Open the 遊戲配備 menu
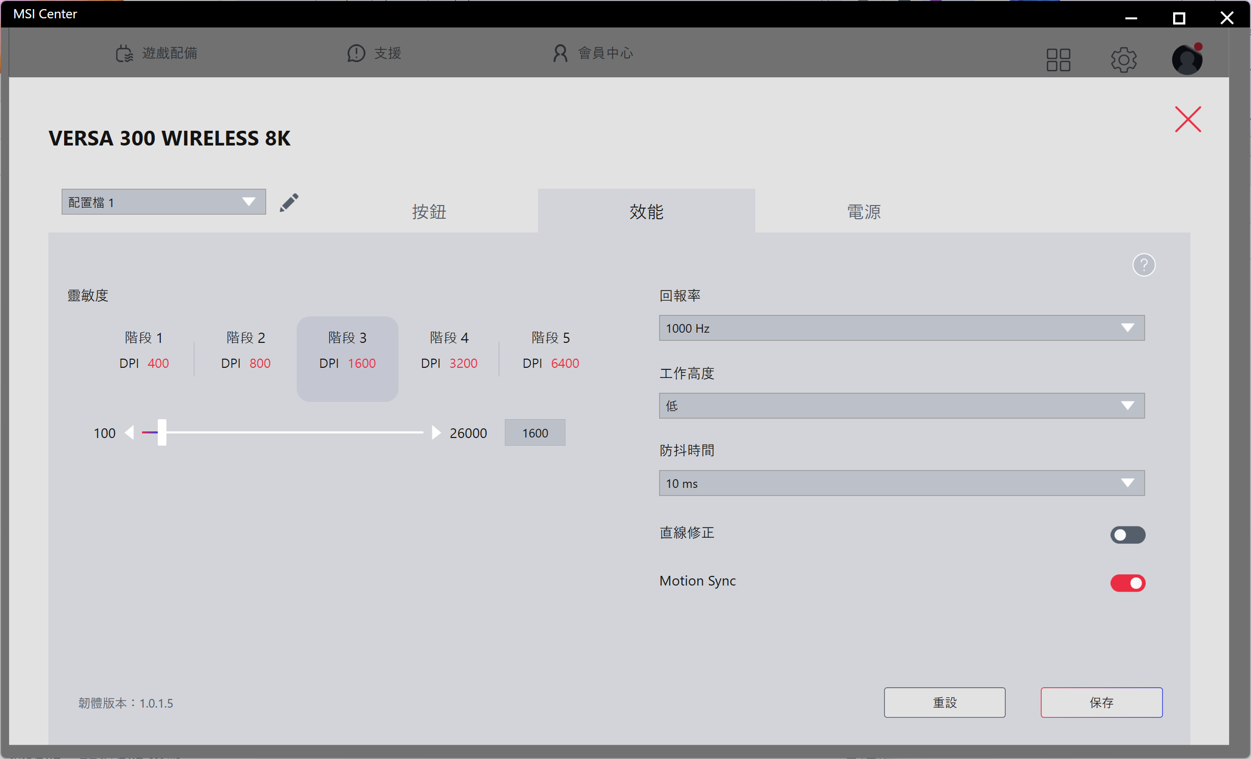Viewport: 1251px width, 759px height. [169, 53]
